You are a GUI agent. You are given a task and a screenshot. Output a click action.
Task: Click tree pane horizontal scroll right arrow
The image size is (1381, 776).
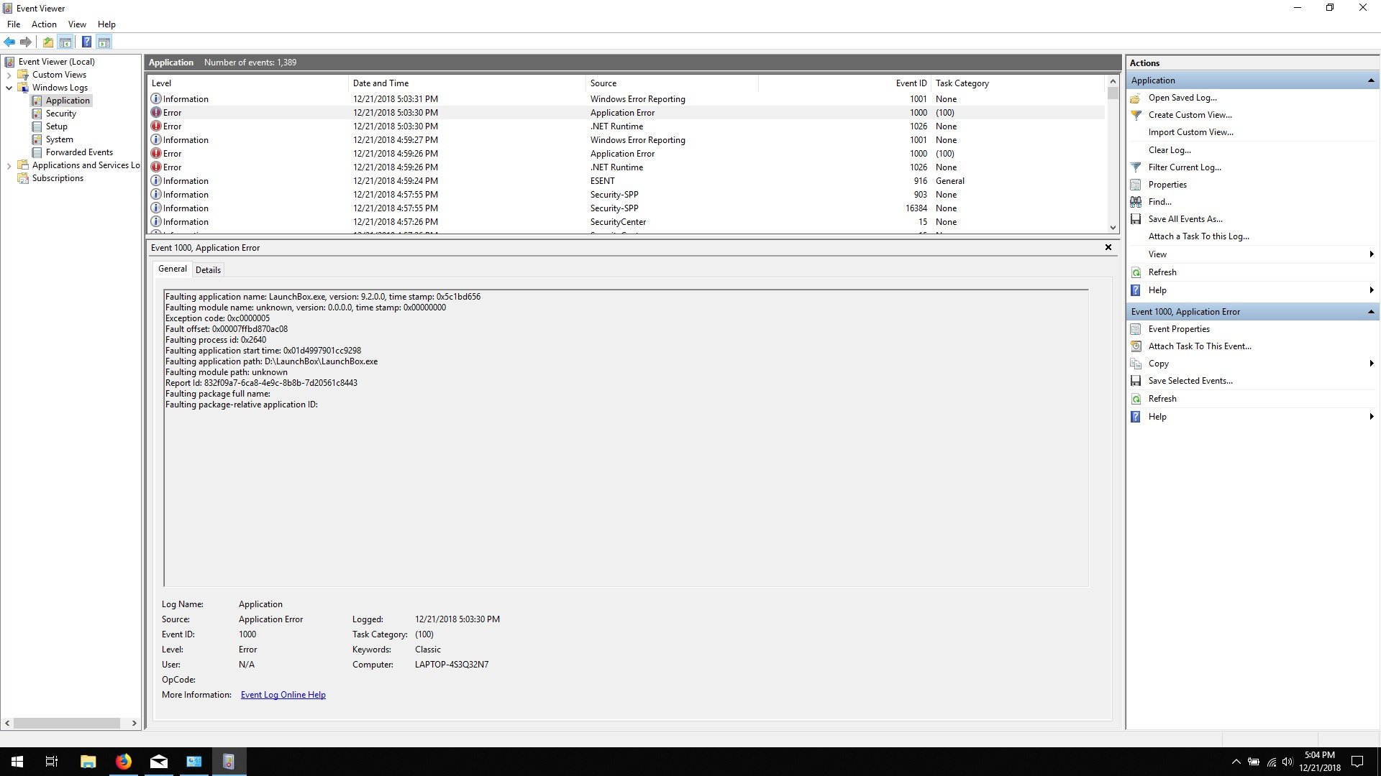coord(134,723)
